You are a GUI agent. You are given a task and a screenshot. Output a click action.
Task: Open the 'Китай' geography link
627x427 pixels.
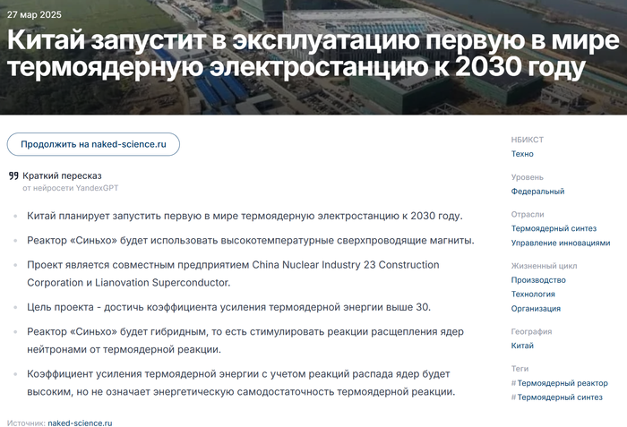point(522,346)
